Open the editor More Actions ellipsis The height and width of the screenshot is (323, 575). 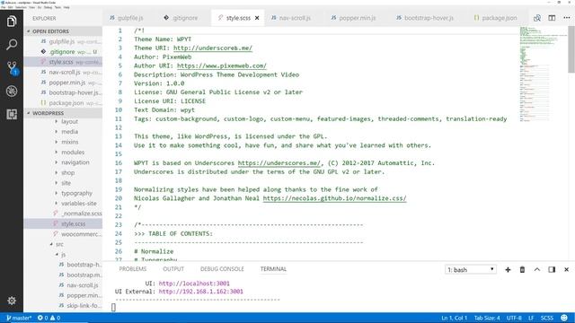567,18
